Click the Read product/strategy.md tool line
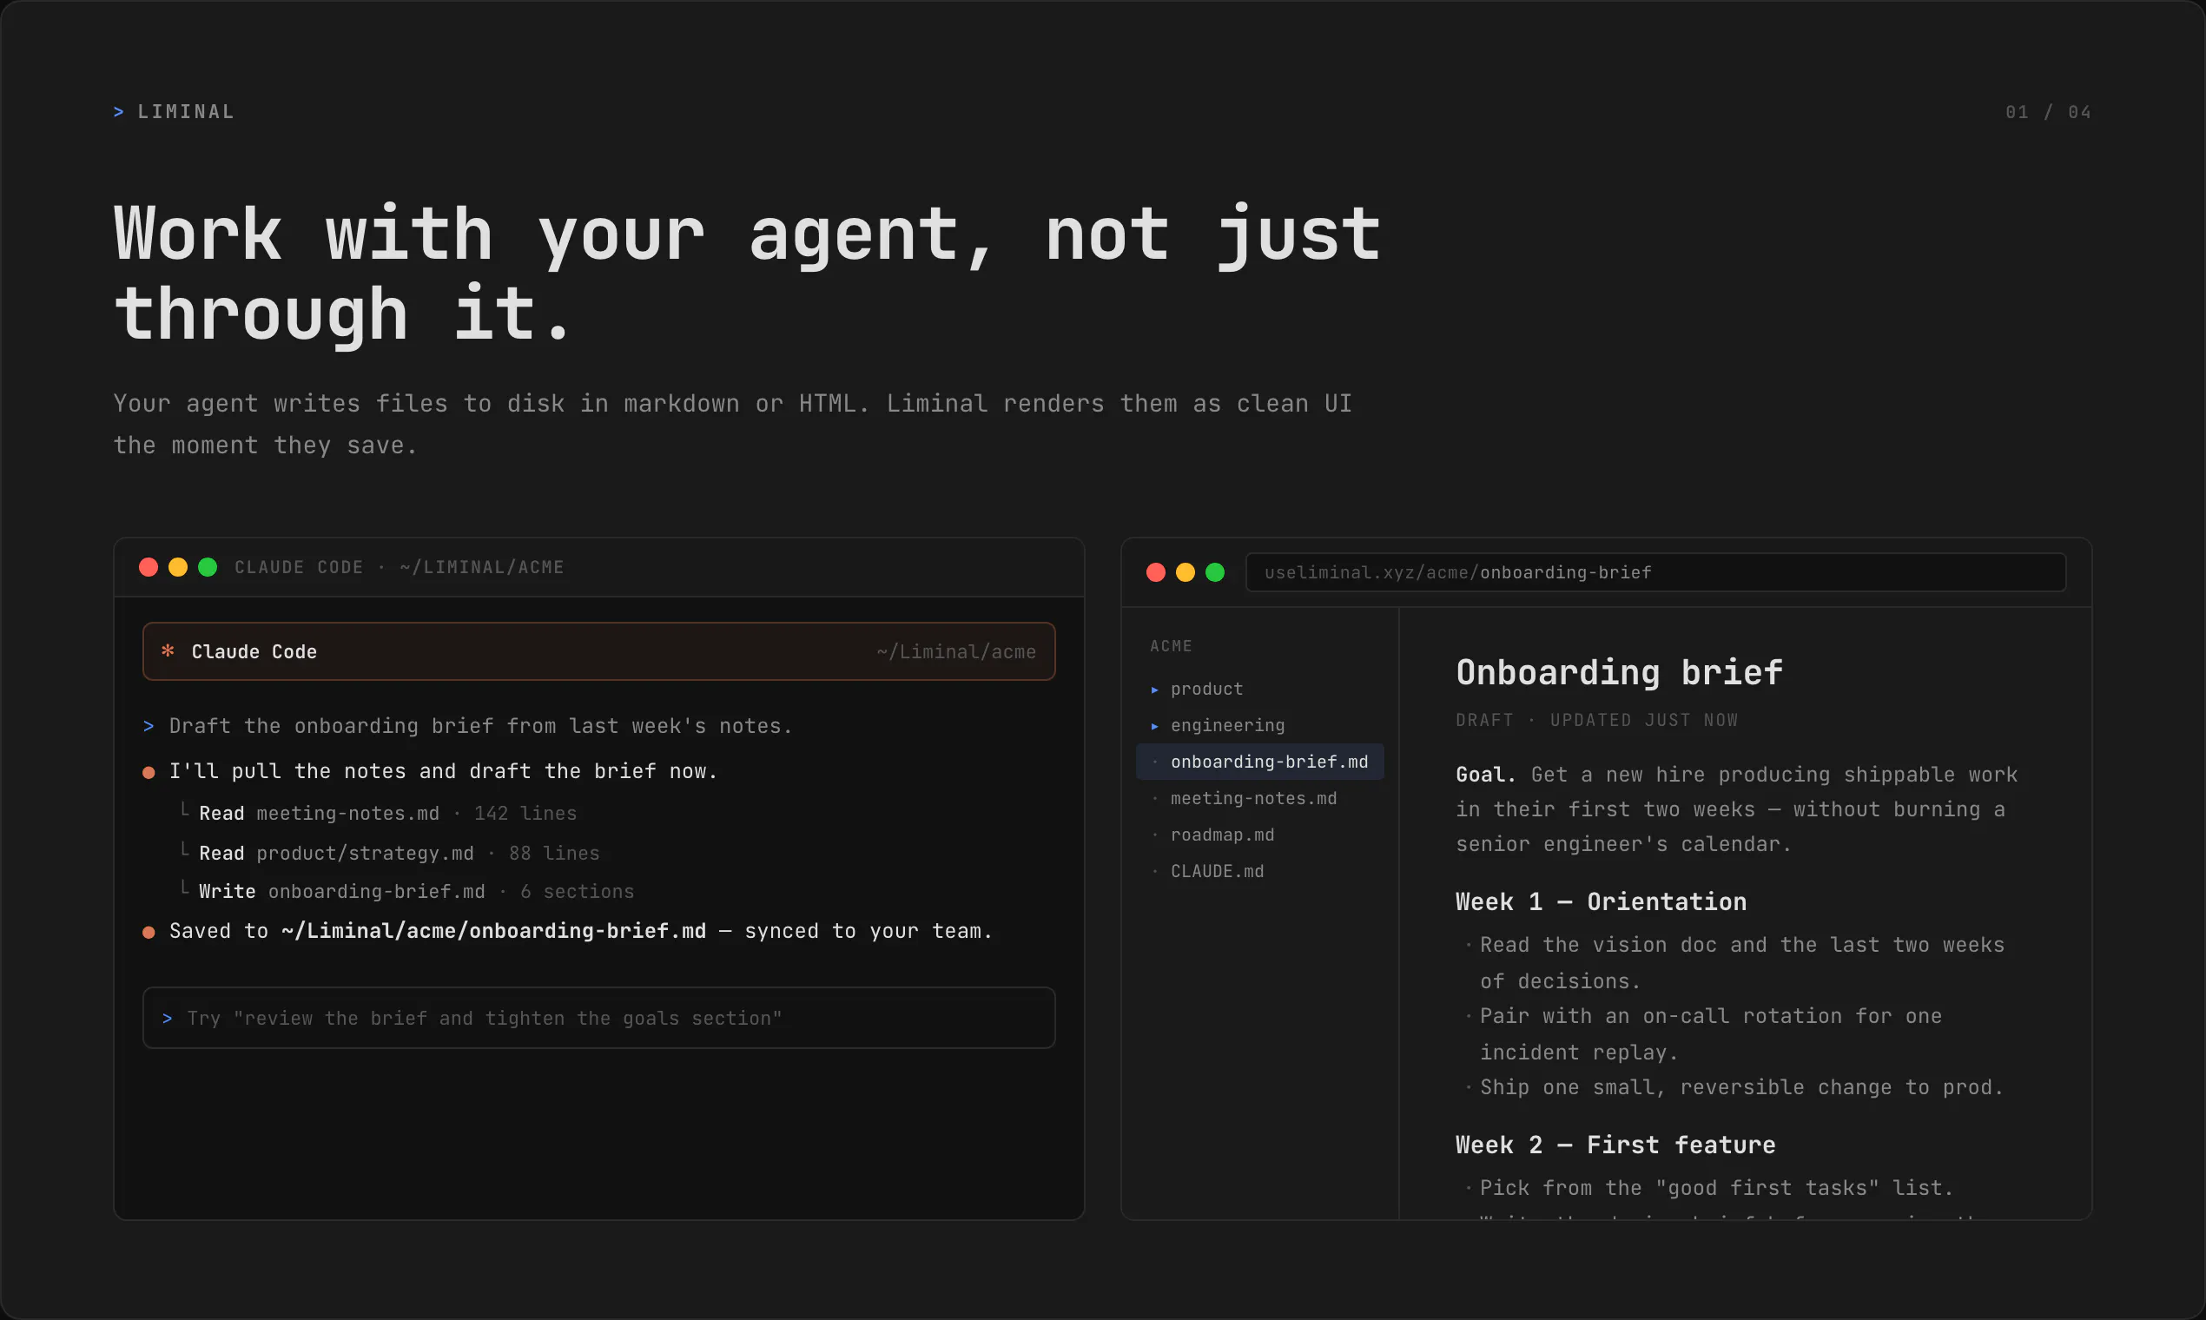Viewport: 2206px width, 1320px height. (390, 853)
